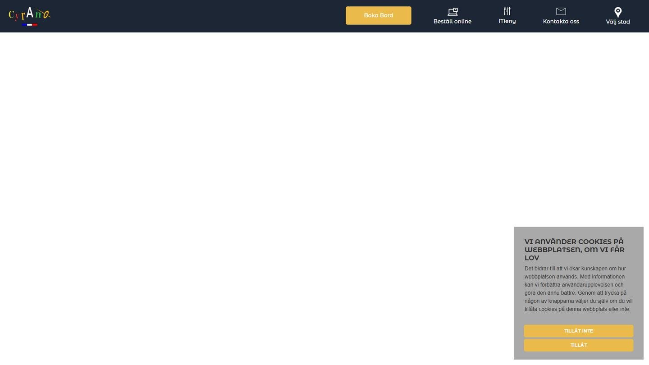
Task: Go to the Kontakta oss text link
Action: pyautogui.click(x=561, y=22)
